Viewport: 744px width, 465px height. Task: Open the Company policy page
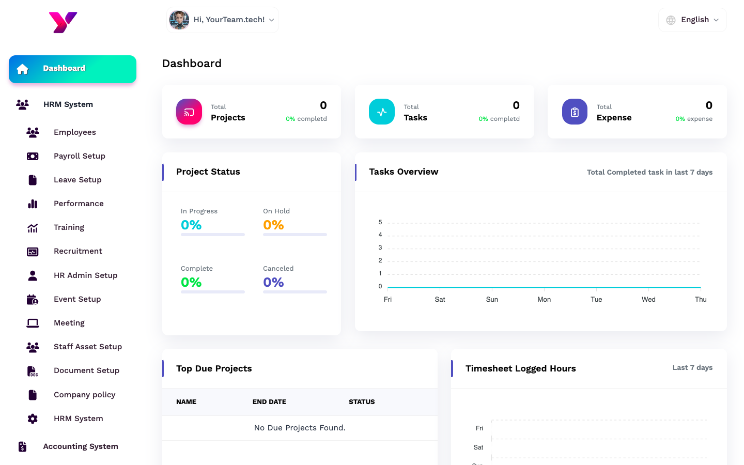coord(85,394)
